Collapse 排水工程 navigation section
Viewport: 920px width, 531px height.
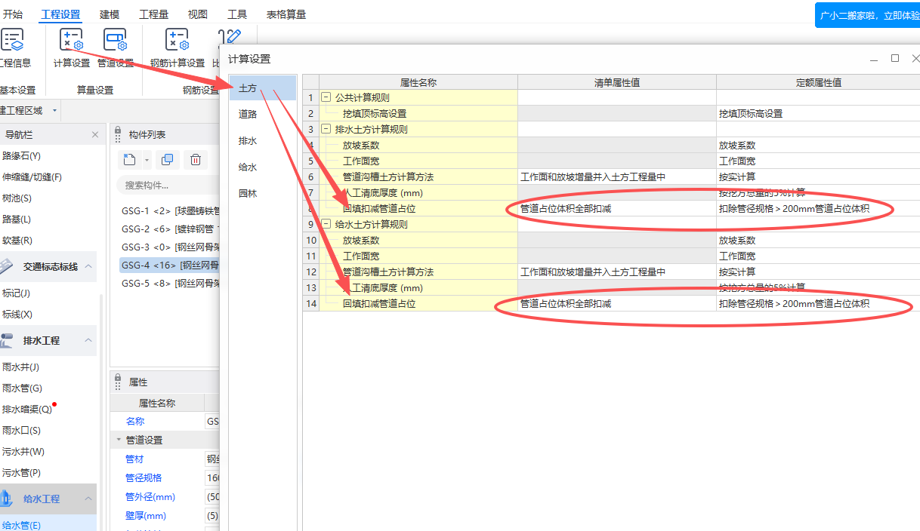(x=88, y=340)
